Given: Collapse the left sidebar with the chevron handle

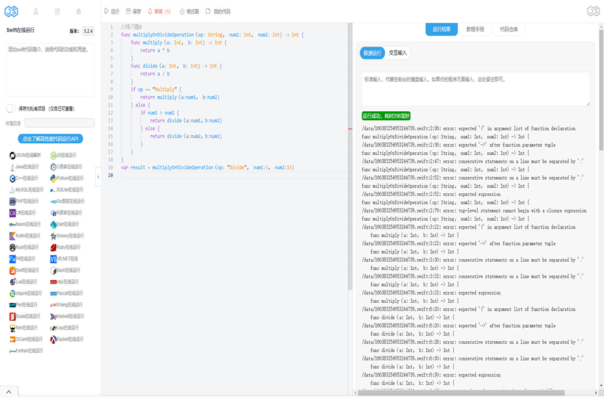Looking at the screenshot, I should point(98,177).
